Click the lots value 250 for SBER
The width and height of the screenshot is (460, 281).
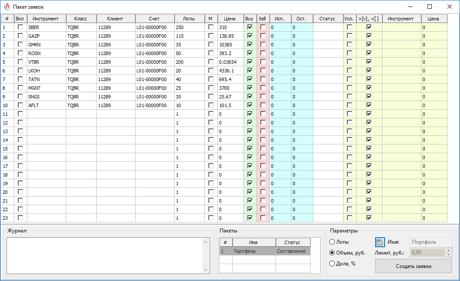tap(190, 27)
